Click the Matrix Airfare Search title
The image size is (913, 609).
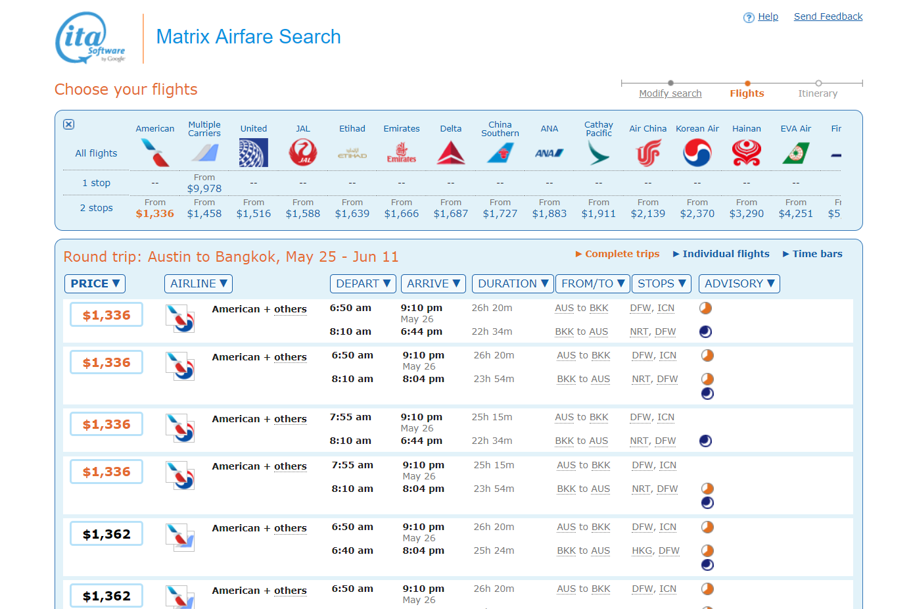point(248,37)
